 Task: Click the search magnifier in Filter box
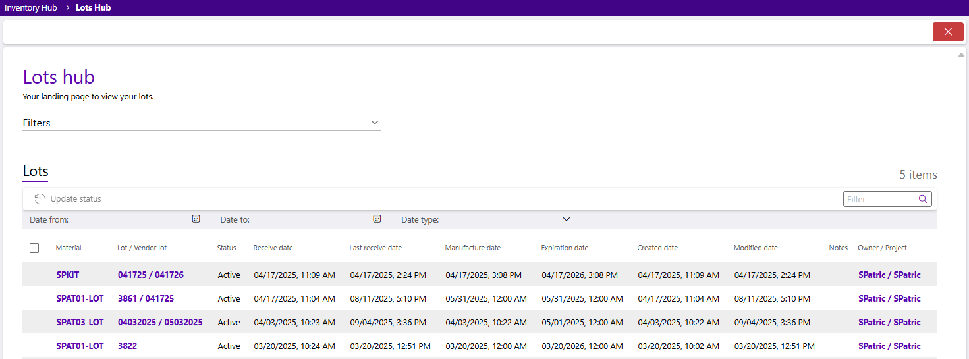click(923, 199)
